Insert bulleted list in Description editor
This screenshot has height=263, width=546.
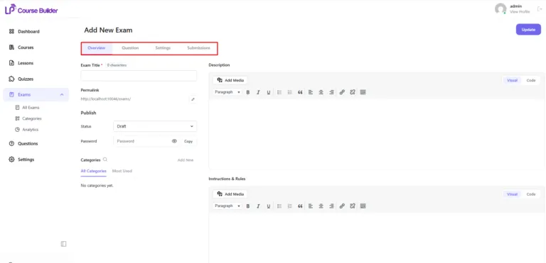coord(279,92)
